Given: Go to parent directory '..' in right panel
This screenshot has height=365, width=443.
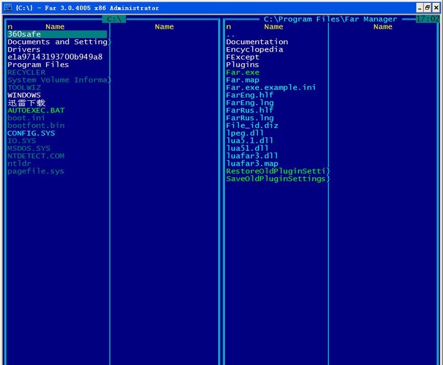Looking at the screenshot, I should [230, 35].
